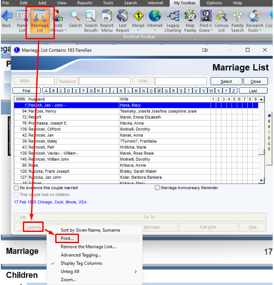Click the Husband column header

[73, 99]
